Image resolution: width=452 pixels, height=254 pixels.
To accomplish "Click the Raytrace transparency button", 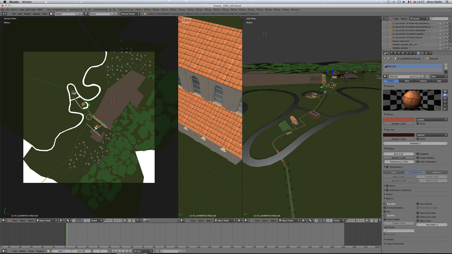I will [436, 172].
